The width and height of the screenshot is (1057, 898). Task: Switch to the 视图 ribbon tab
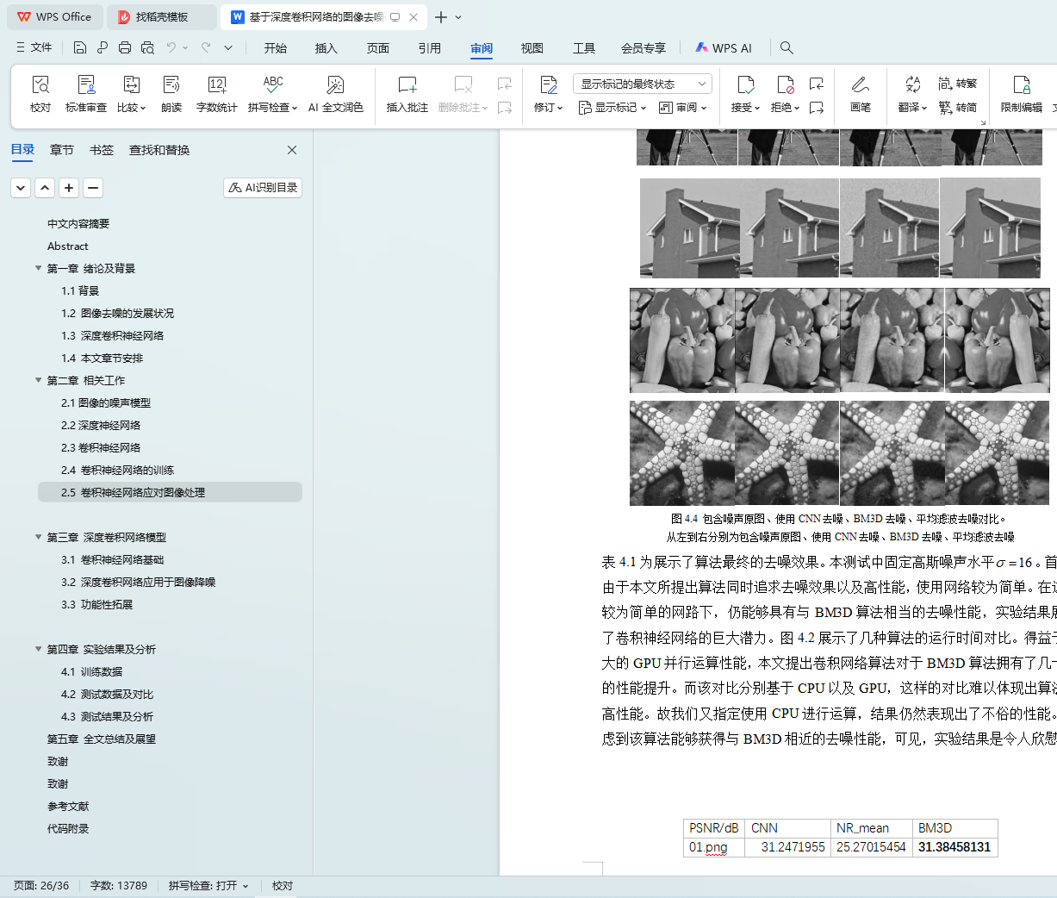click(x=532, y=48)
